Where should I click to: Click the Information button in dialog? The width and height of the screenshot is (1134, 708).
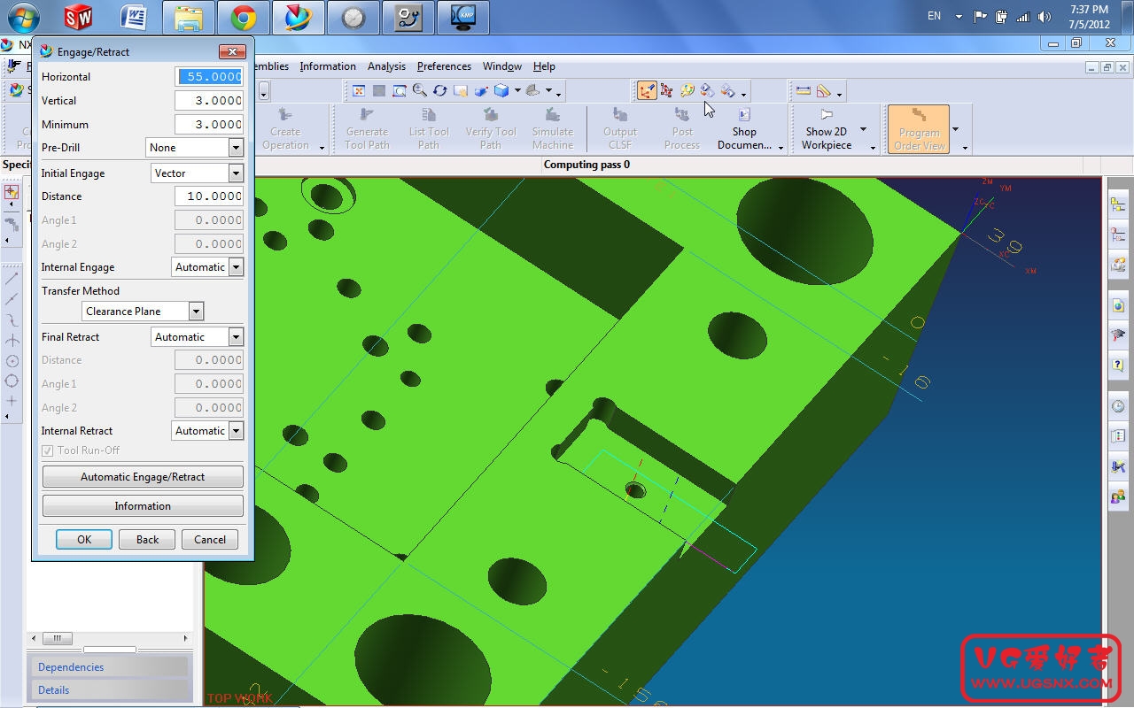[143, 506]
